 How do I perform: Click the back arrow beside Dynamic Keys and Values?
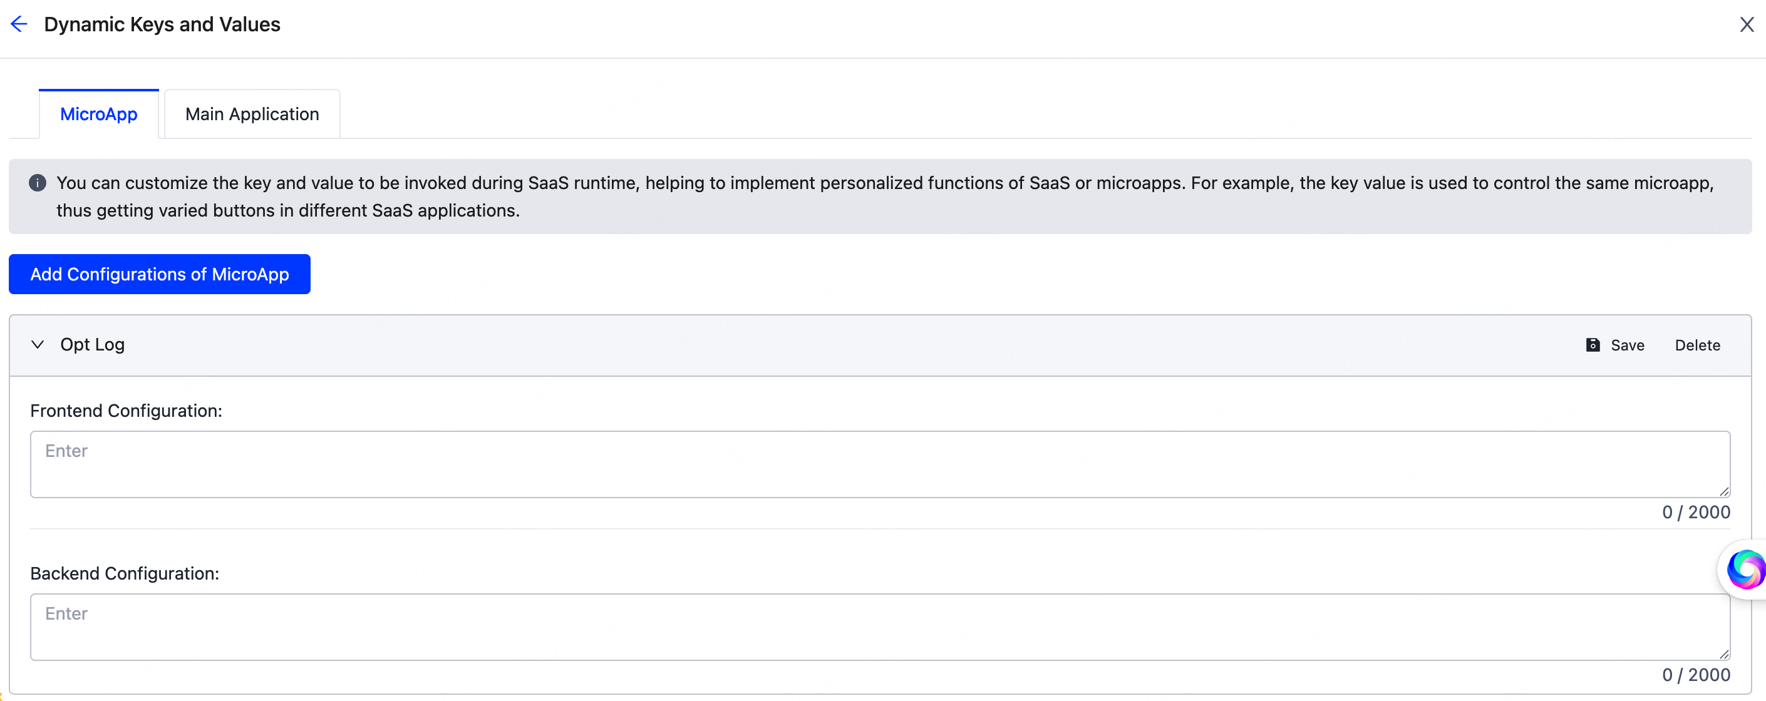(19, 23)
